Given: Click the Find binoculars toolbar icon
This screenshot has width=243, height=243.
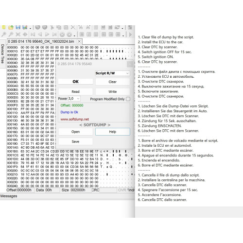Looking at the screenshot, I should 81,27.
